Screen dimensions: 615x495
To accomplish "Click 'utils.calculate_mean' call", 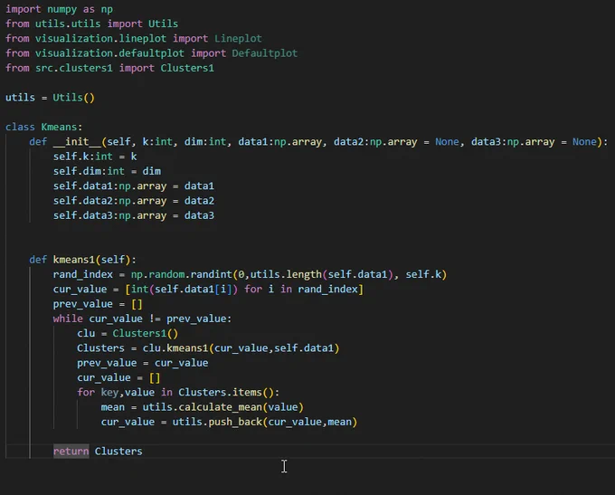I will [203, 407].
